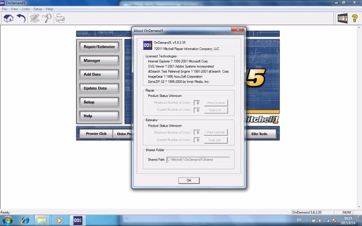
Task: Click the EN language indicator in tray
Action: click(299, 220)
